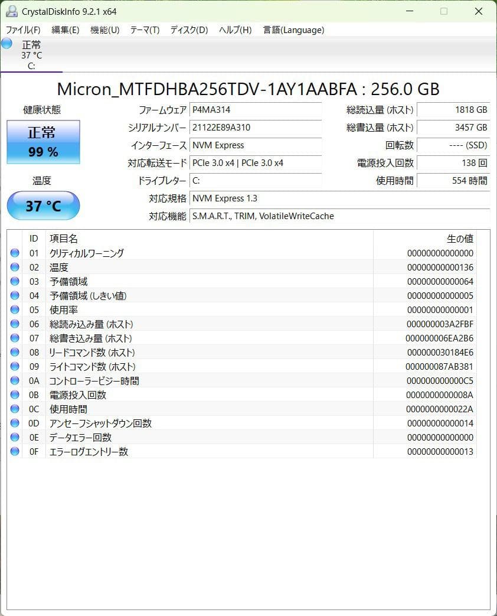Click the シリアルナンバー value field
The height and width of the screenshot is (616, 497).
(256, 128)
